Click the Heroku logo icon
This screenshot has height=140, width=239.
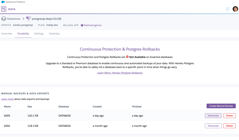click(4, 9)
